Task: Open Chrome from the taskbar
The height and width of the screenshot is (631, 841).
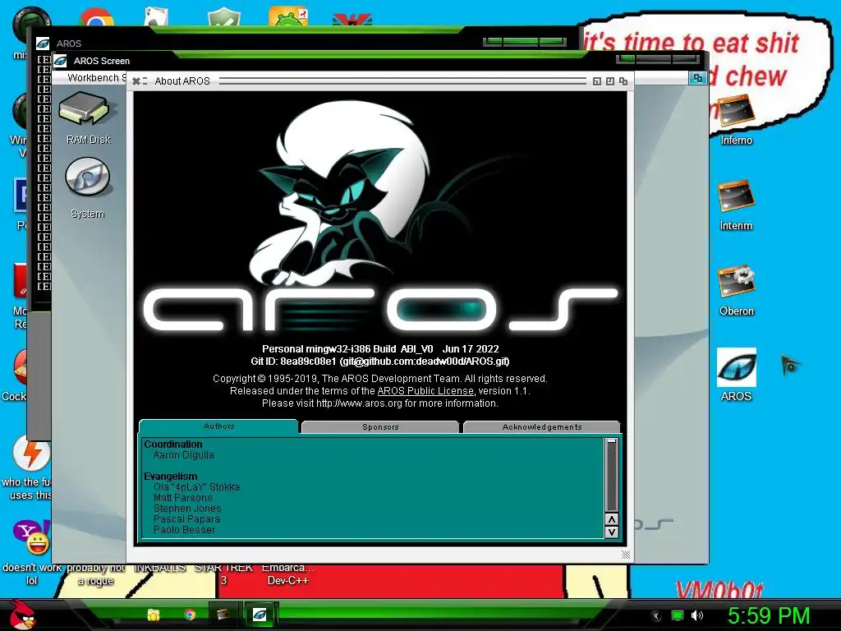Action: [190, 615]
